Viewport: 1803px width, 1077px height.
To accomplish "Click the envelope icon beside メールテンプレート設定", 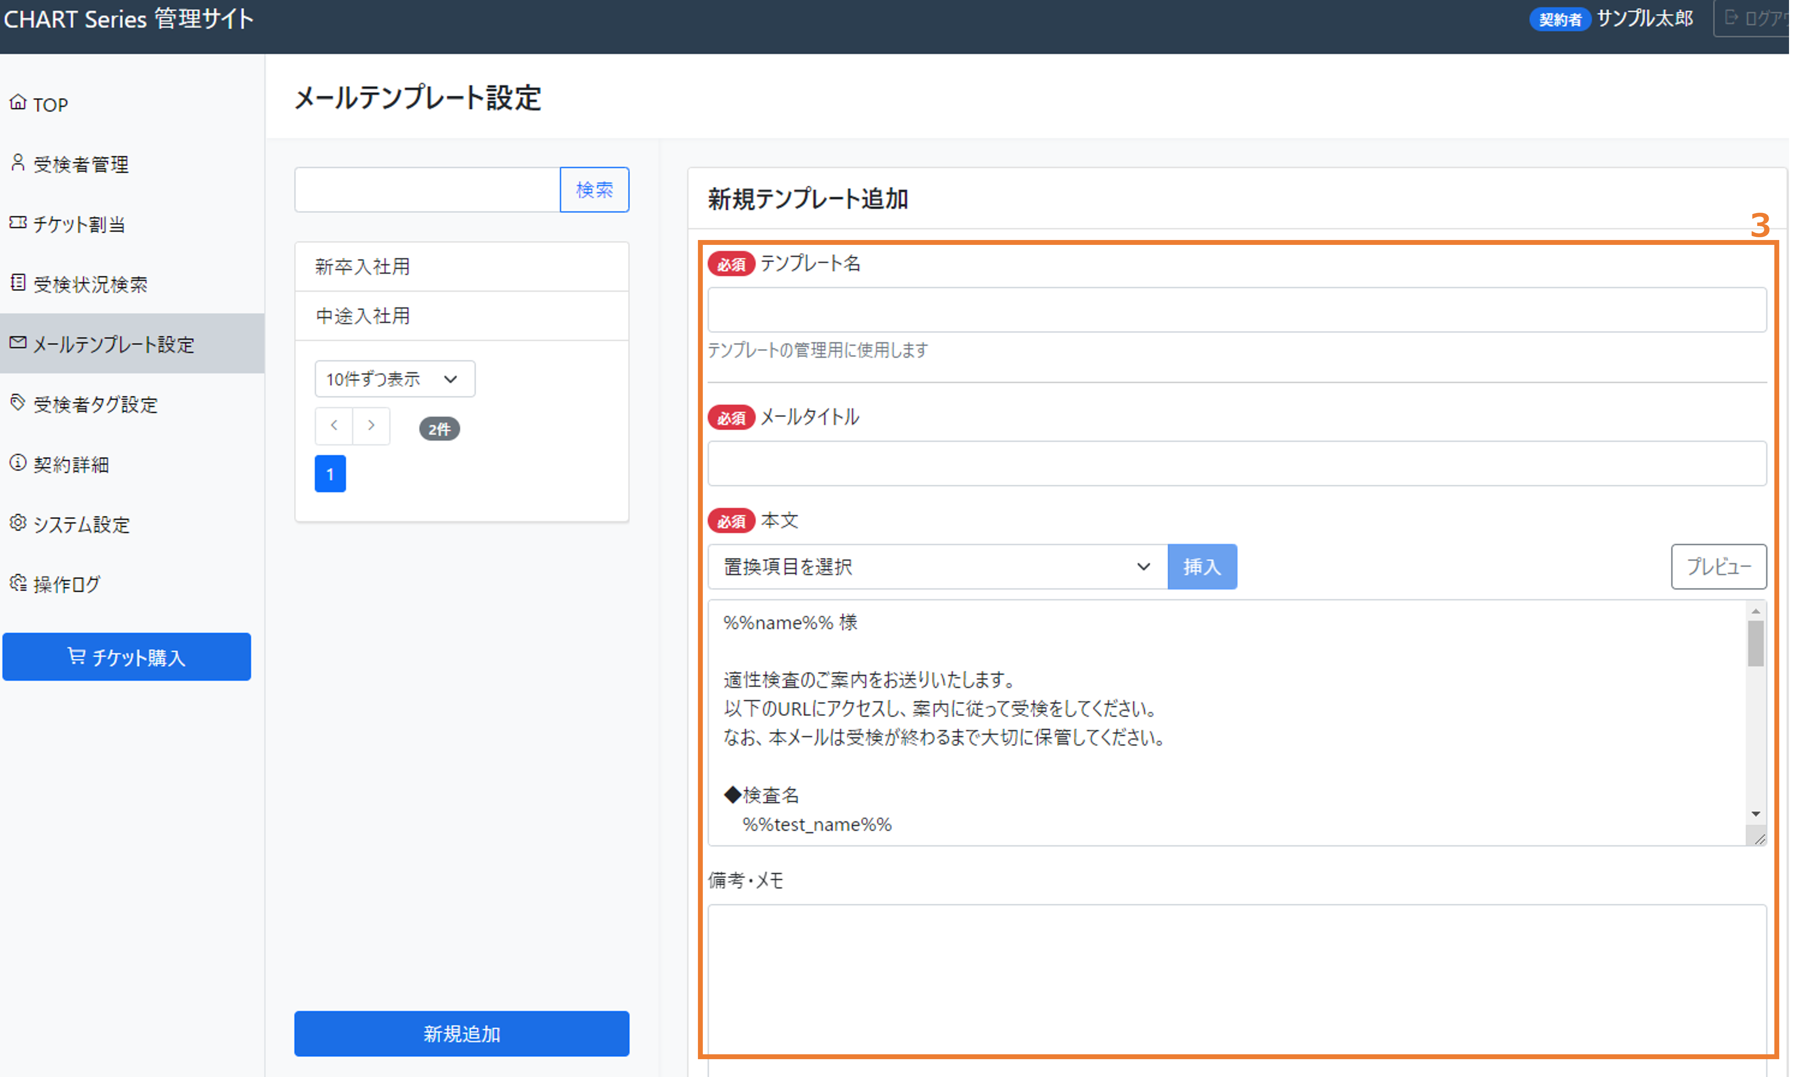I will (x=18, y=343).
